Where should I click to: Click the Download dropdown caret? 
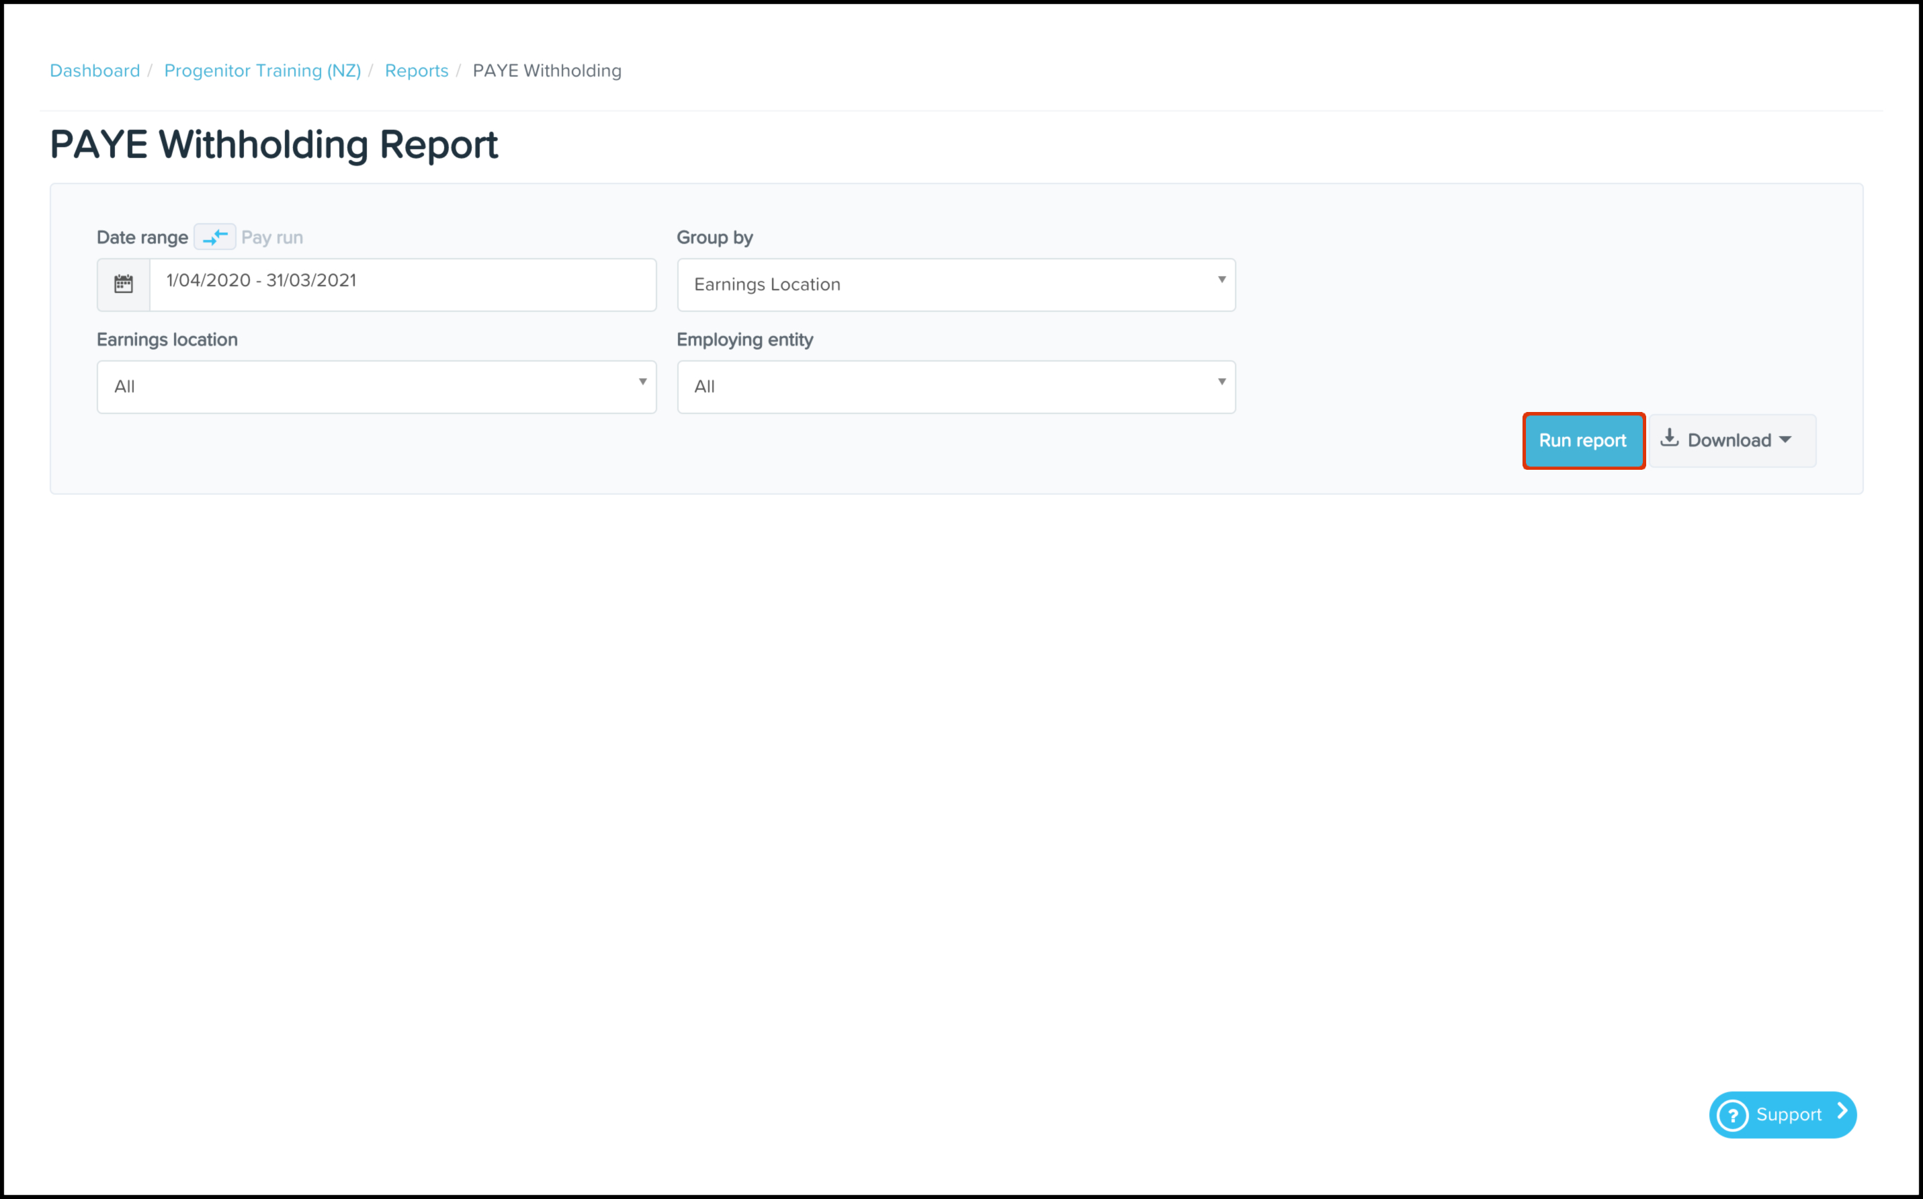[1785, 440]
